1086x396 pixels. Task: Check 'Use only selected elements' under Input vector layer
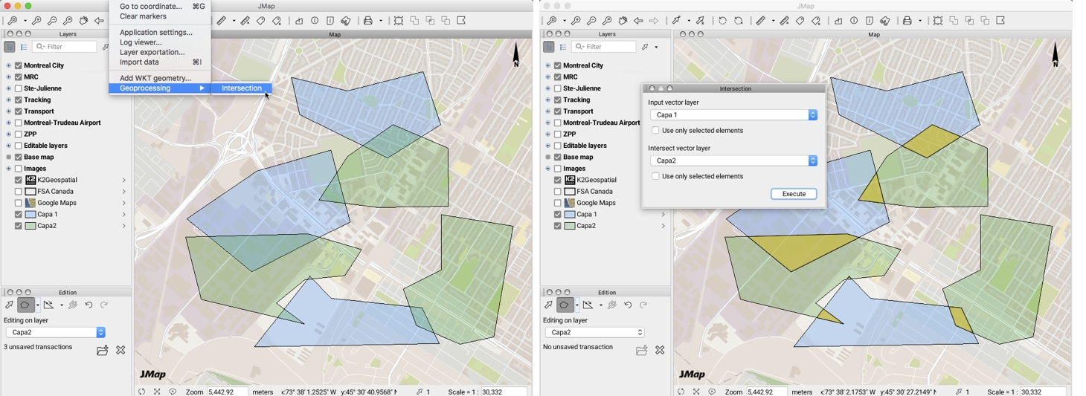tap(655, 131)
